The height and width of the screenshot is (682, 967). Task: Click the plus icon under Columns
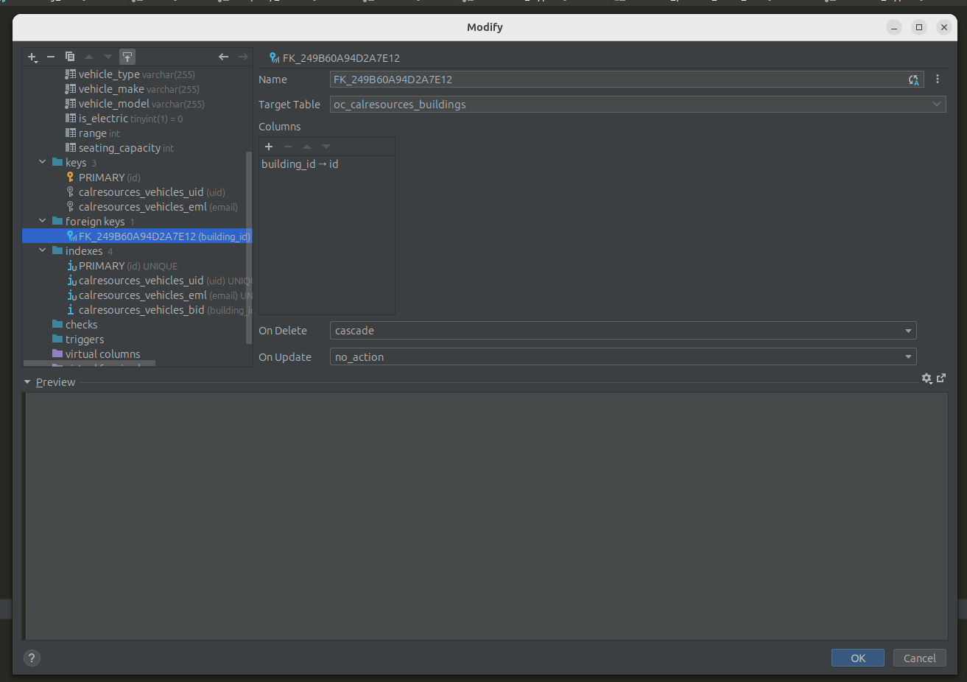pos(268,147)
